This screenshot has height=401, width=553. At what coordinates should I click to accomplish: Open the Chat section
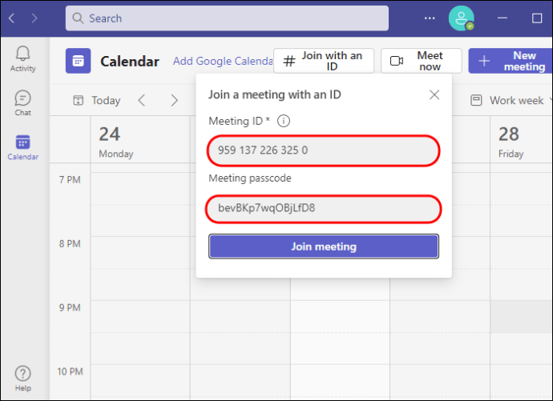point(23,103)
